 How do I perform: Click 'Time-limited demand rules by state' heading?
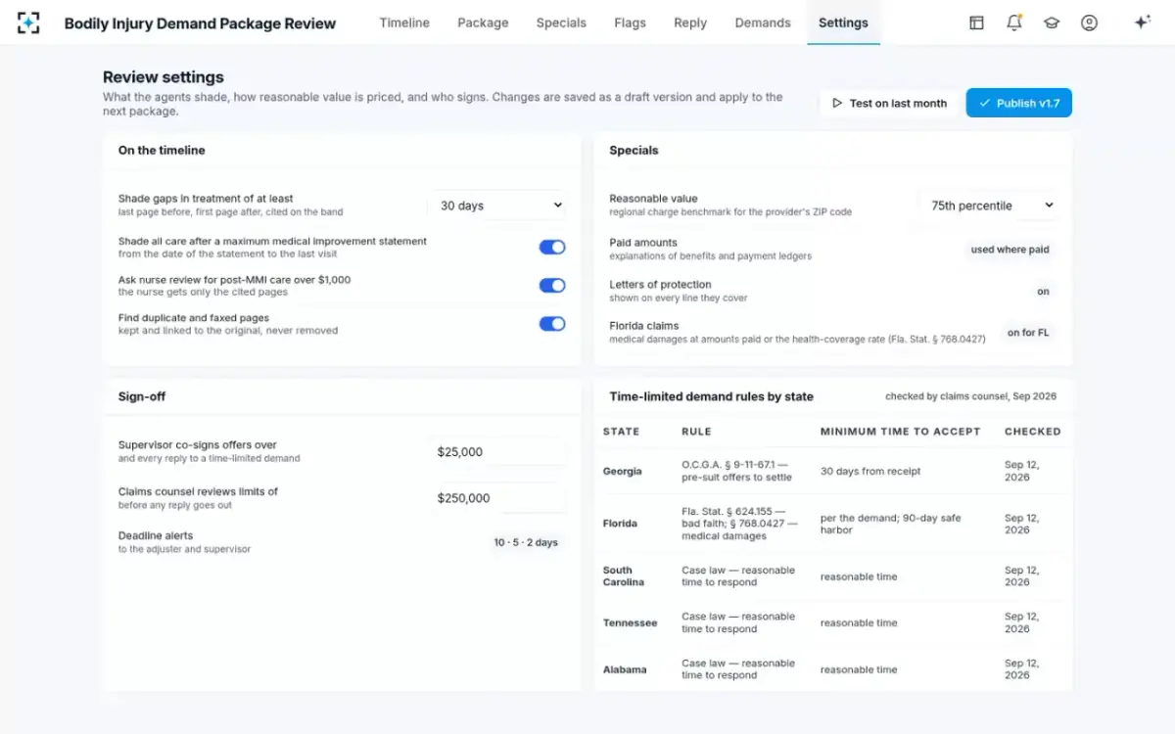coord(711,396)
